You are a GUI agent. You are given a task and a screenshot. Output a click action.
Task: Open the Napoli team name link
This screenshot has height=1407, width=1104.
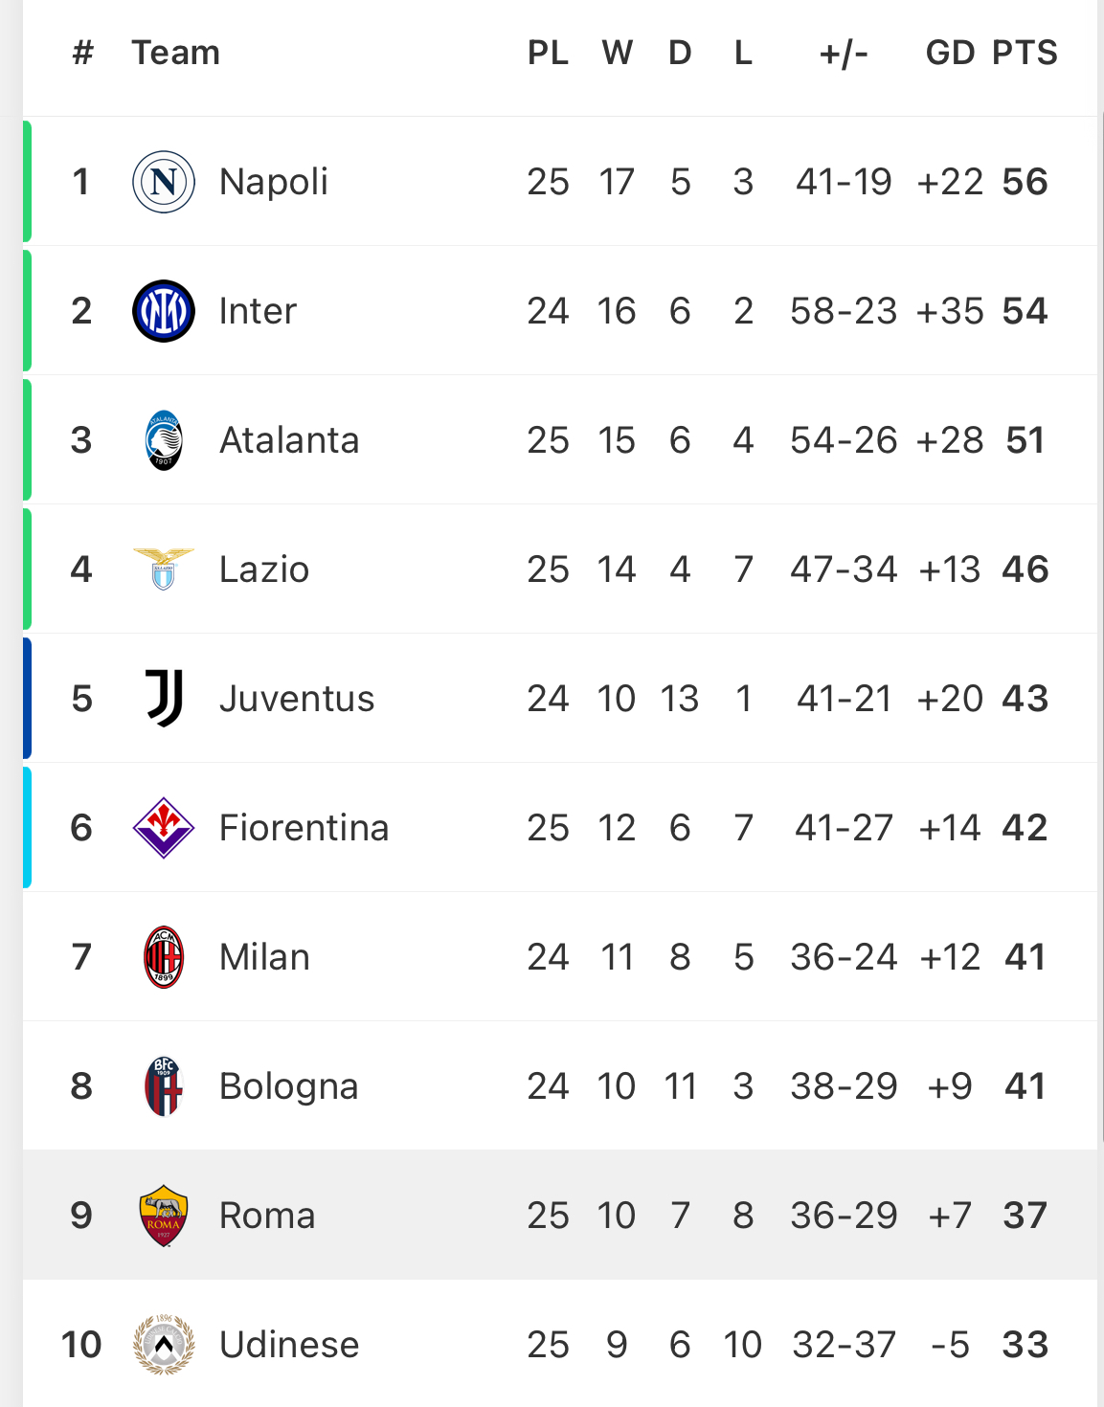click(274, 182)
